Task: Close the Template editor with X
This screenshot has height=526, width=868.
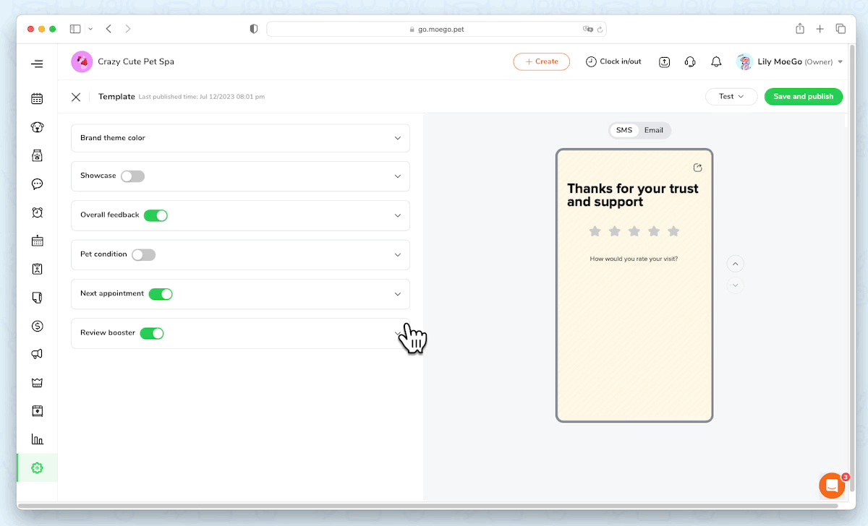Action: pyautogui.click(x=76, y=97)
